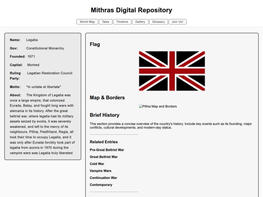Click the Brief History heading
Screen dimensions: 263x197
coord(105,115)
